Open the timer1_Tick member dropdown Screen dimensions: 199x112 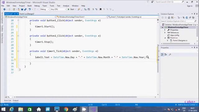coord(133,17)
